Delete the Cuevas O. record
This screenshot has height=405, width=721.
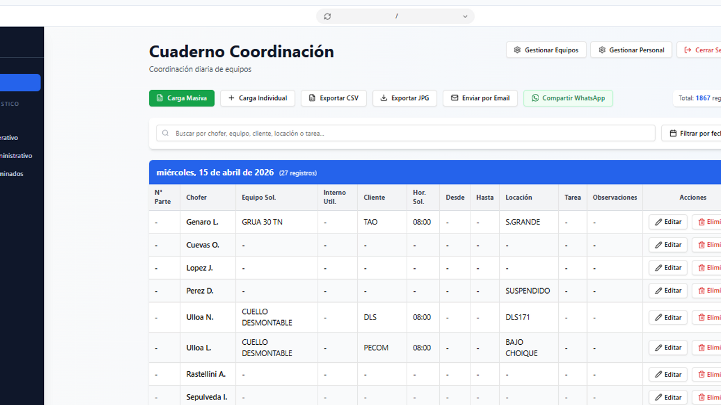pos(706,245)
